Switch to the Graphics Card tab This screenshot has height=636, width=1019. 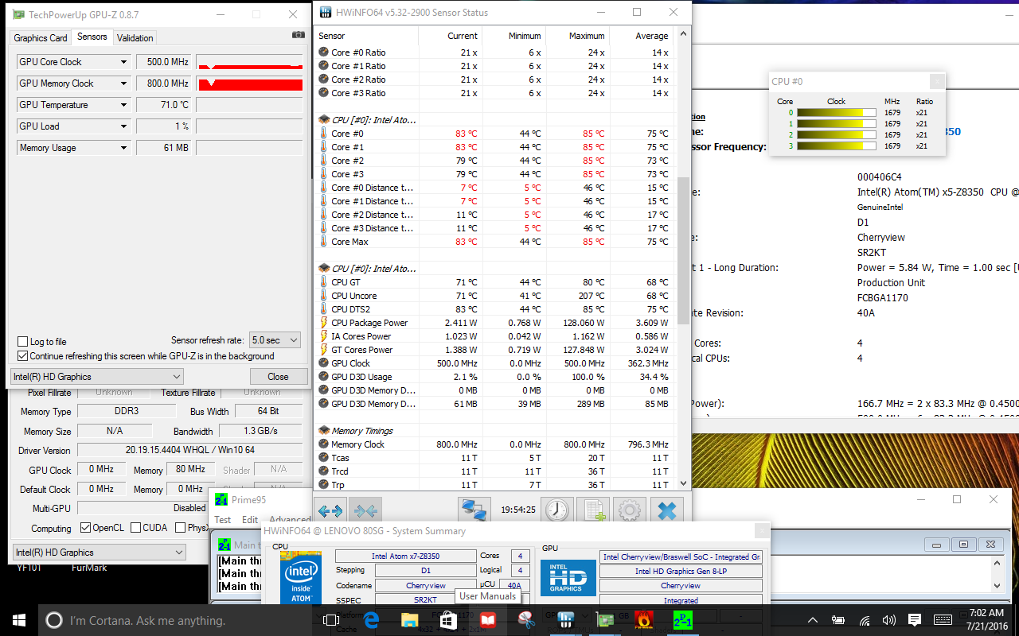(41, 38)
